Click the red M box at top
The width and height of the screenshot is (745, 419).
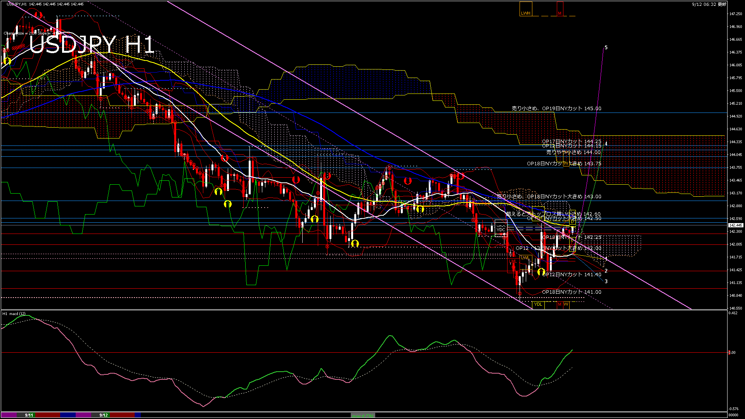pyautogui.click(x=560, y=9)
